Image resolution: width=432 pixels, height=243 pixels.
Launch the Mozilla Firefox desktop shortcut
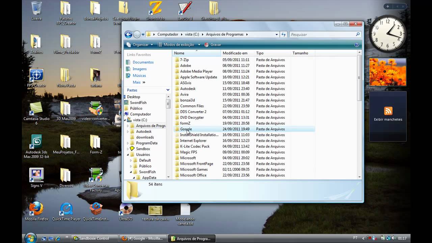click(36, 211)
